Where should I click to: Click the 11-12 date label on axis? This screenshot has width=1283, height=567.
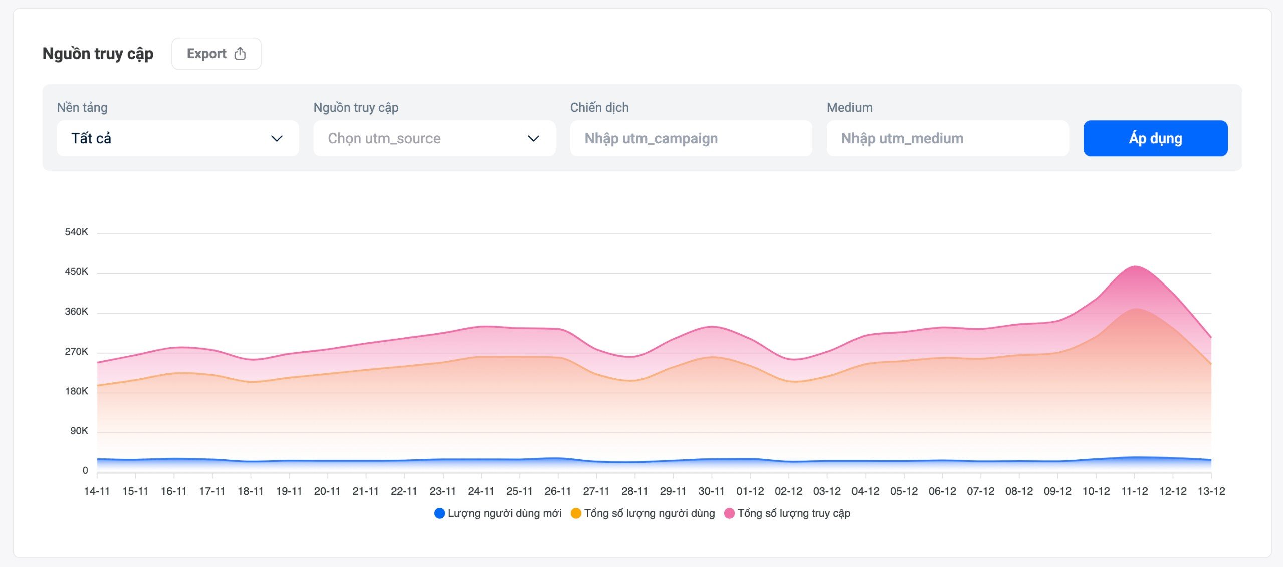click(x=1134, y=491)
